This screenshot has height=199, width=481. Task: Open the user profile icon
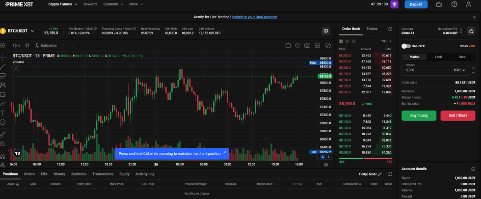(469, 4)
